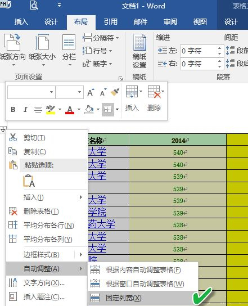Click shading paint bucket icon
Viewport: 248px width, 306px height.
click(89, 110)
